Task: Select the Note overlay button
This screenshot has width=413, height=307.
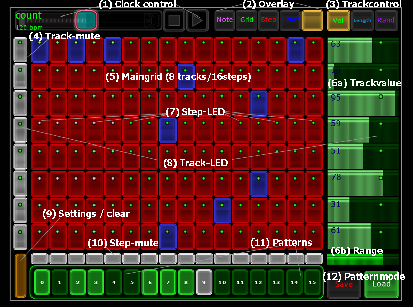Action: [225, 21]
